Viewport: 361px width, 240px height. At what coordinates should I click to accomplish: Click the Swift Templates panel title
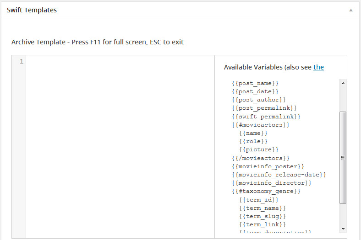[x=32, y=10]
